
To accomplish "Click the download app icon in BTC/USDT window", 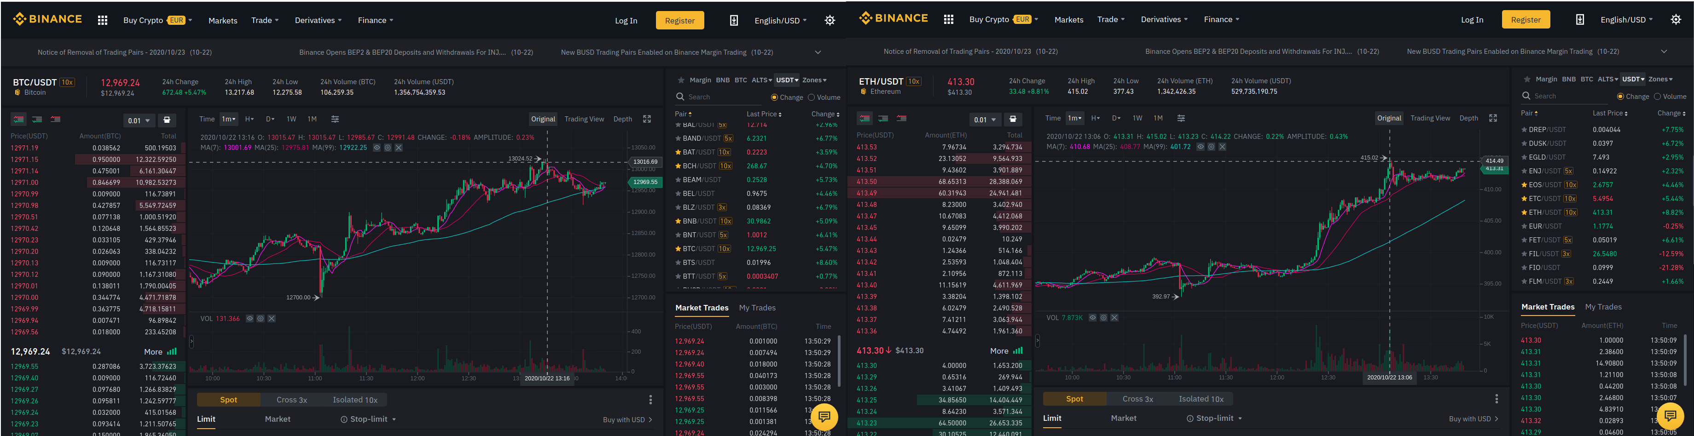I will tap(734, 20).
